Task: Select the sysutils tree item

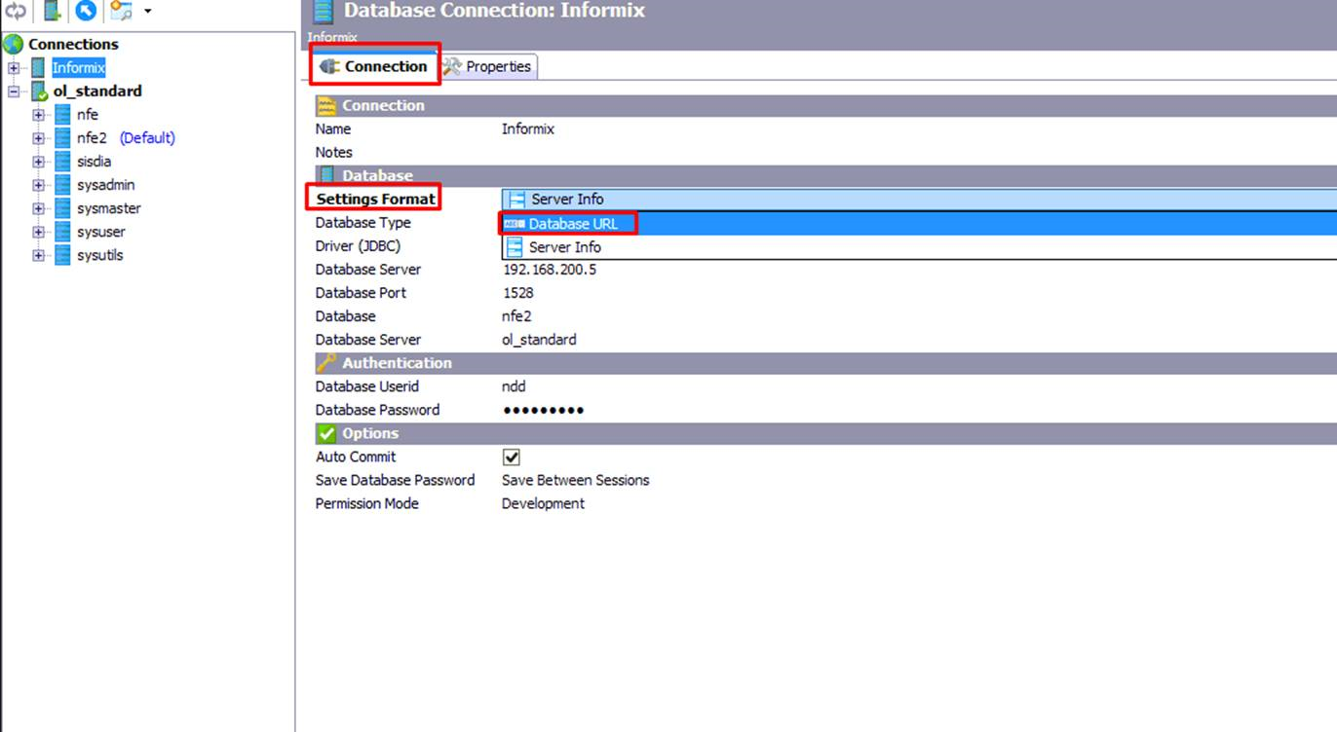Action: pos(99,255)
